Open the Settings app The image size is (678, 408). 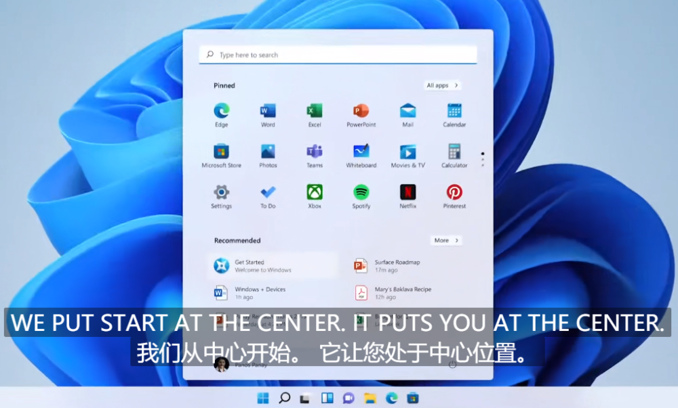pyautogui.click(x=221, y=195)
